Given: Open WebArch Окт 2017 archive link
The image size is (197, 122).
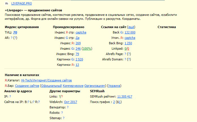Looking at the screenshot, I should click(70, 102).
